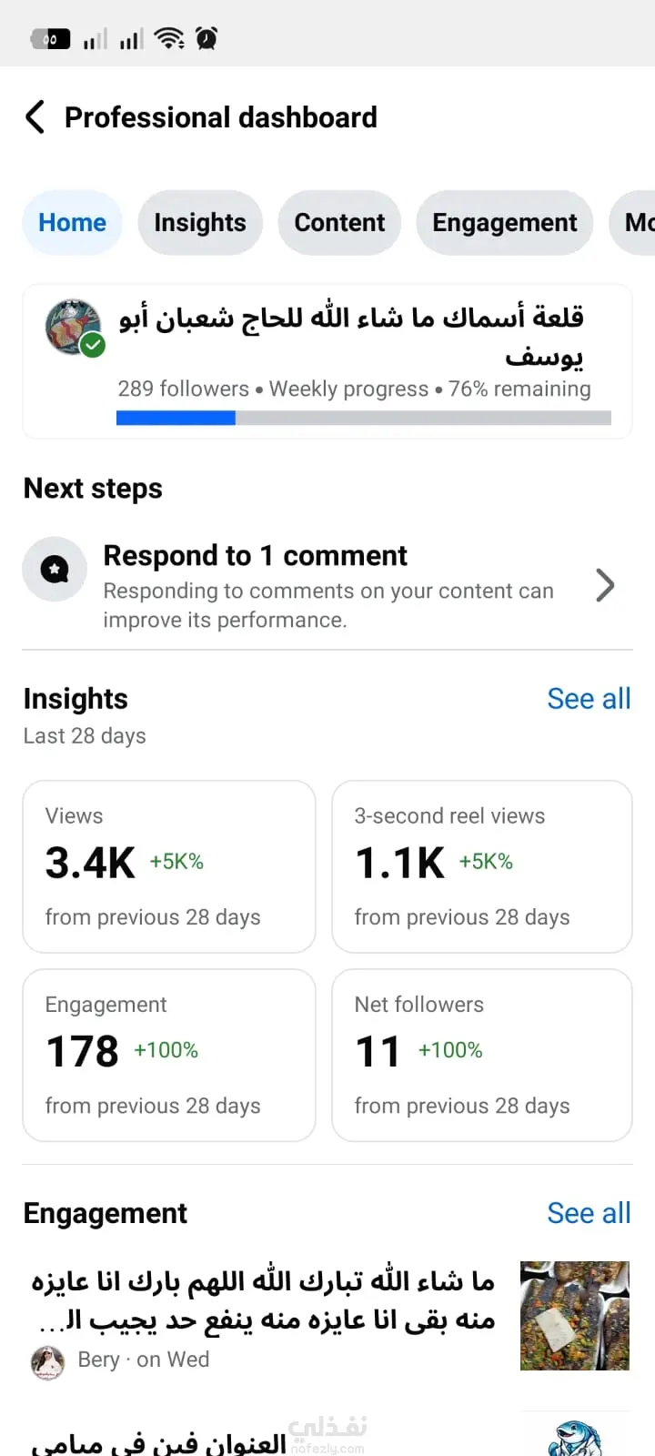The width and height of the screenshot is (655, 1456).
Task: Tap the battery indicator in status bar
Action: tap(50, 39)
